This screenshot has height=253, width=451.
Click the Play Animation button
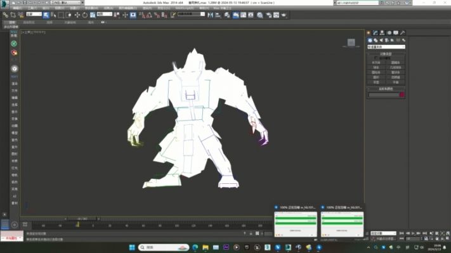point(413,233)
